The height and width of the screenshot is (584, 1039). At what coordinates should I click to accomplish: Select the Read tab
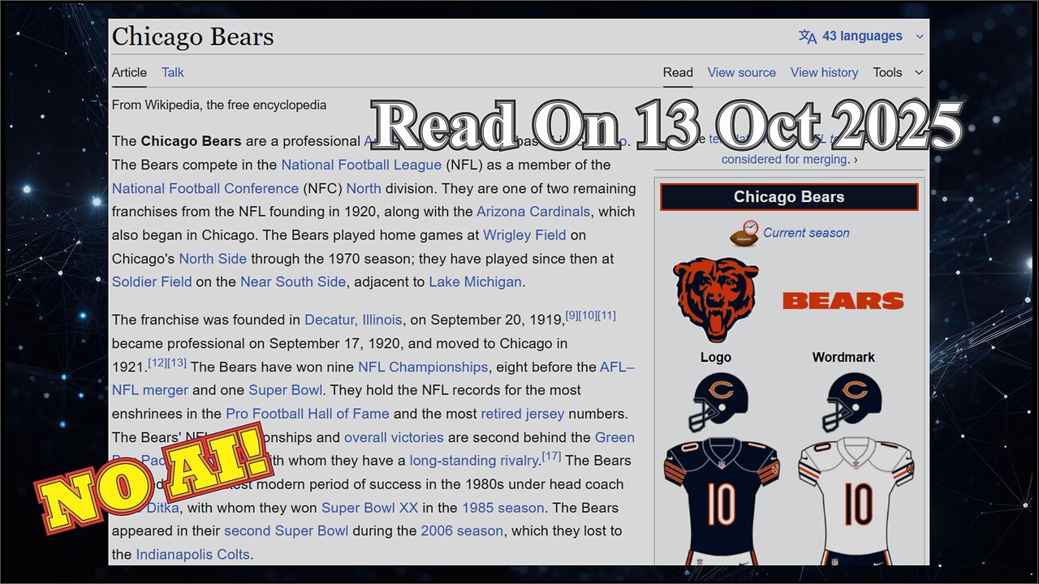678,72
